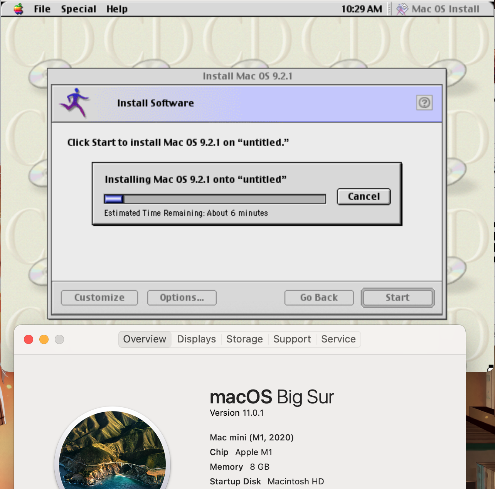Viewport: 495px width, 489px height.
Task: Click the Customize button
Action: coord(99,297)
